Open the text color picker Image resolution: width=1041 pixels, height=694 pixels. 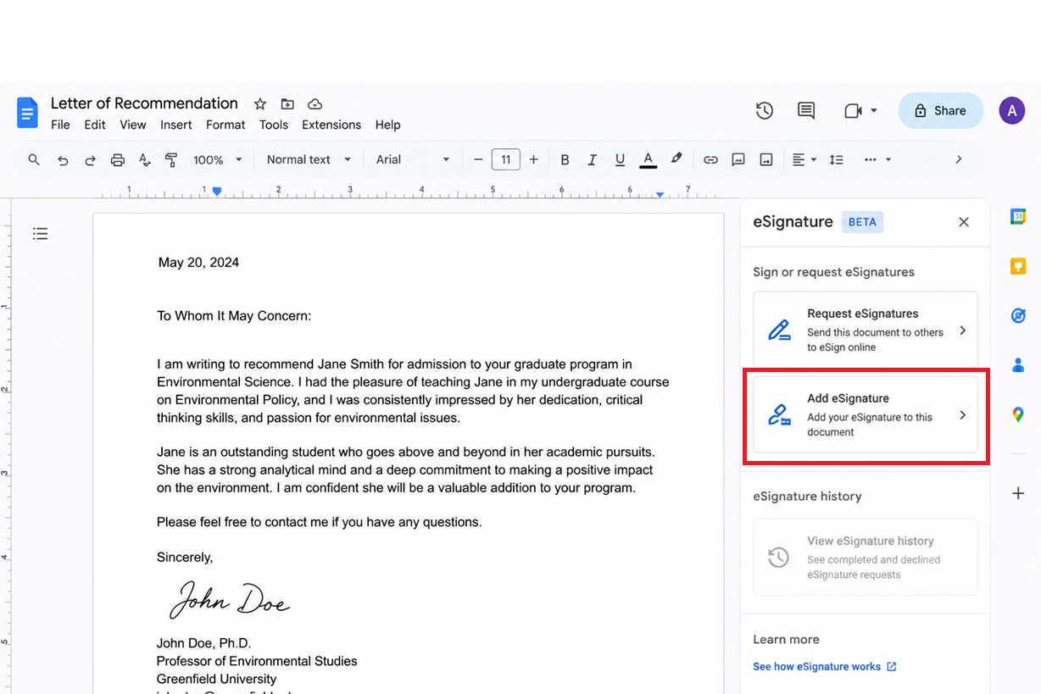pos(648,159)
